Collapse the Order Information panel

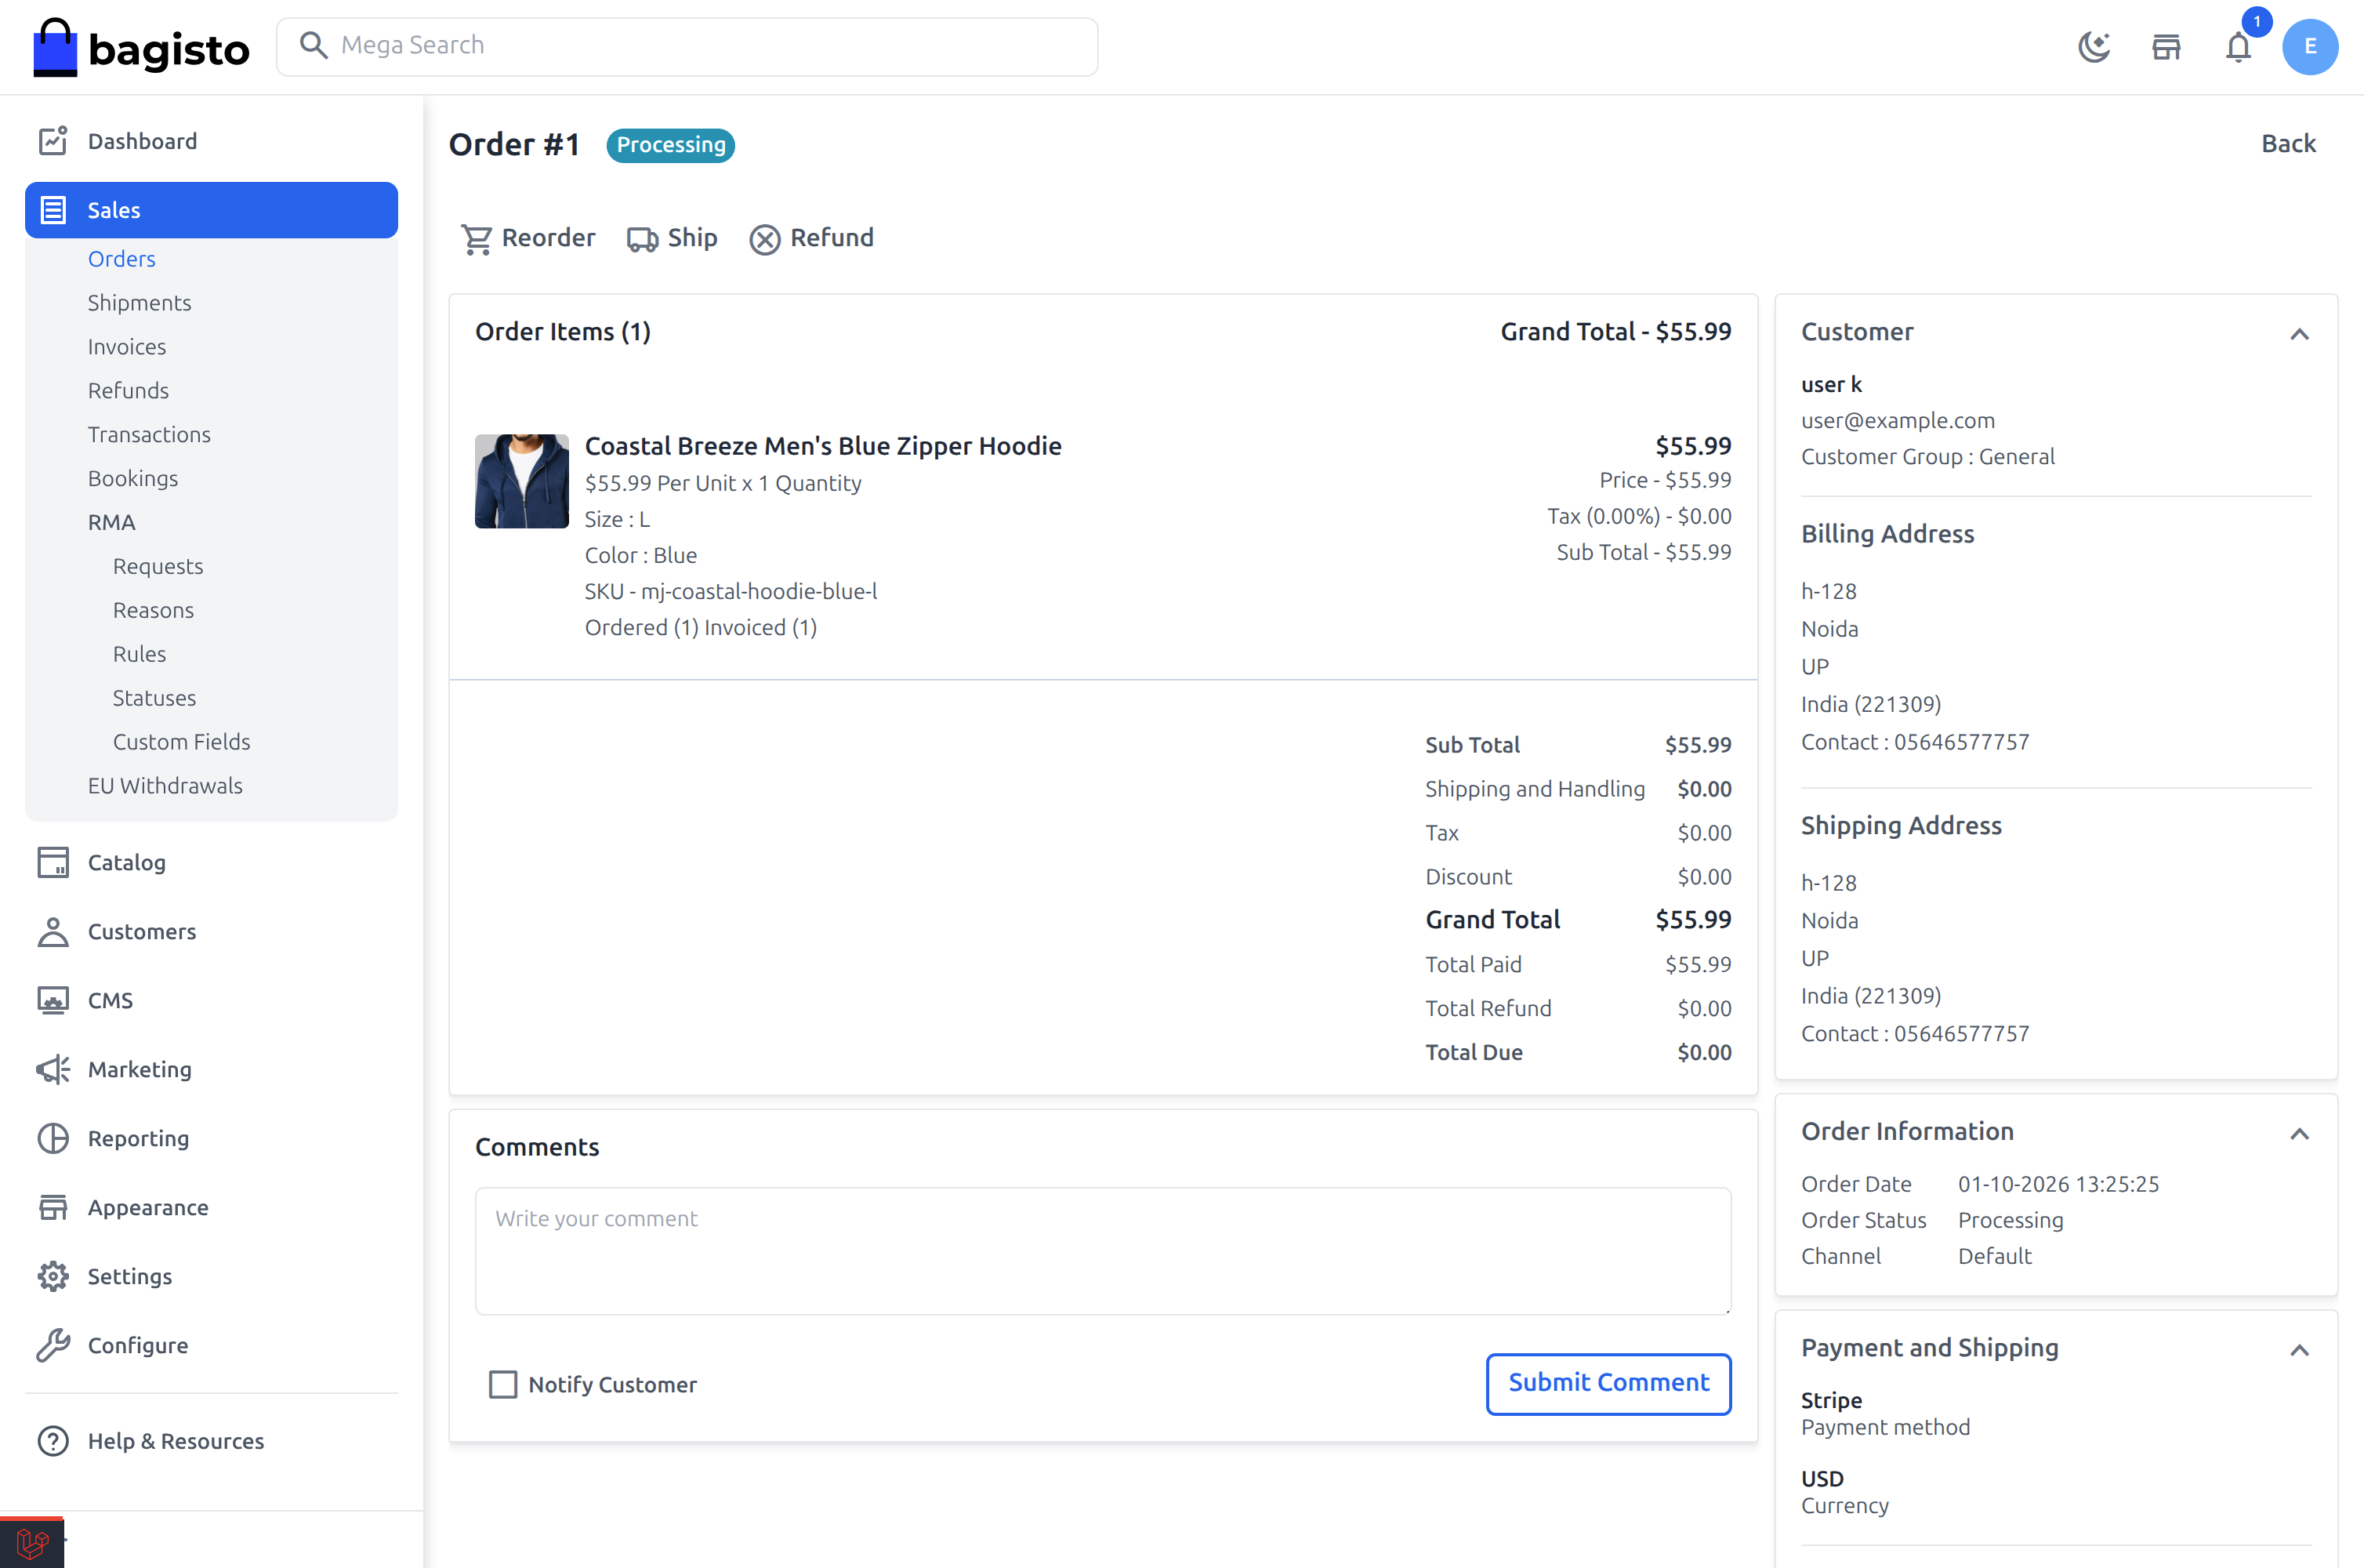click(x=2299, y=1133)
